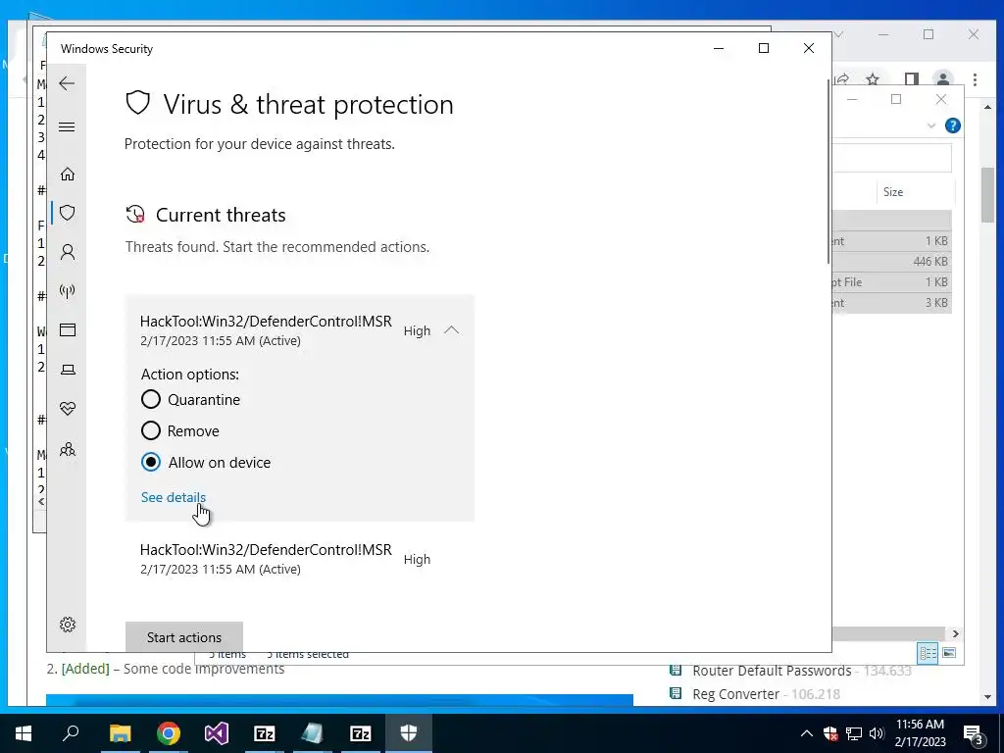Open Firewall & network protection icon in sidebar
The width and height of the screenshot is (1004, 753).
coord(68,291)
